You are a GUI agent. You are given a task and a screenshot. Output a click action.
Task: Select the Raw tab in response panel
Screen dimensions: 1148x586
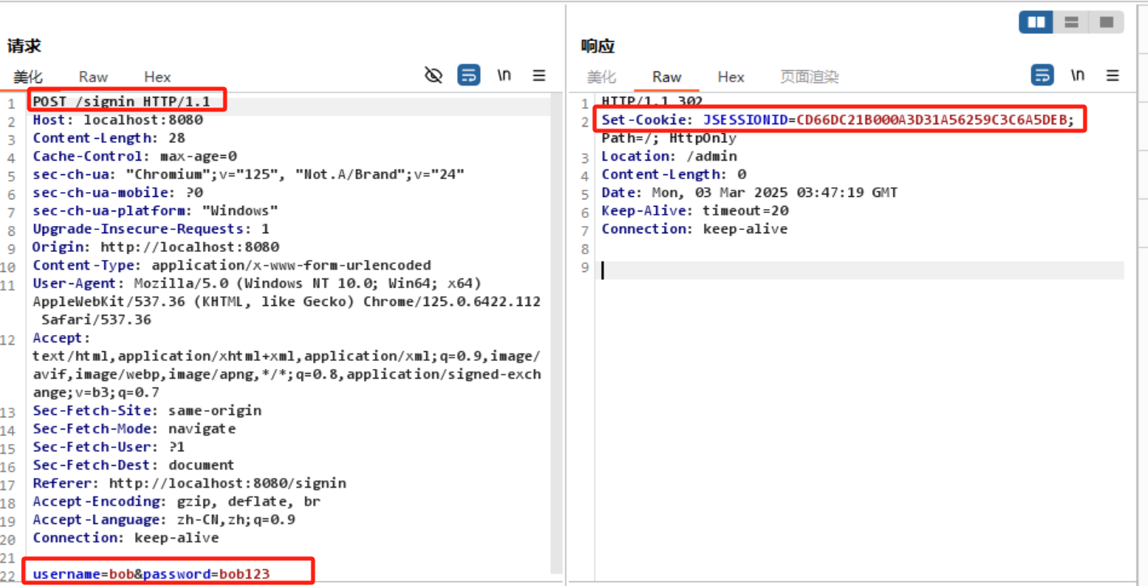pos(667,77)
